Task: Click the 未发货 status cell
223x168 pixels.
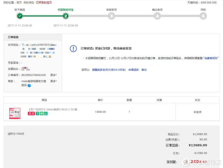Action: coord(197,112)
